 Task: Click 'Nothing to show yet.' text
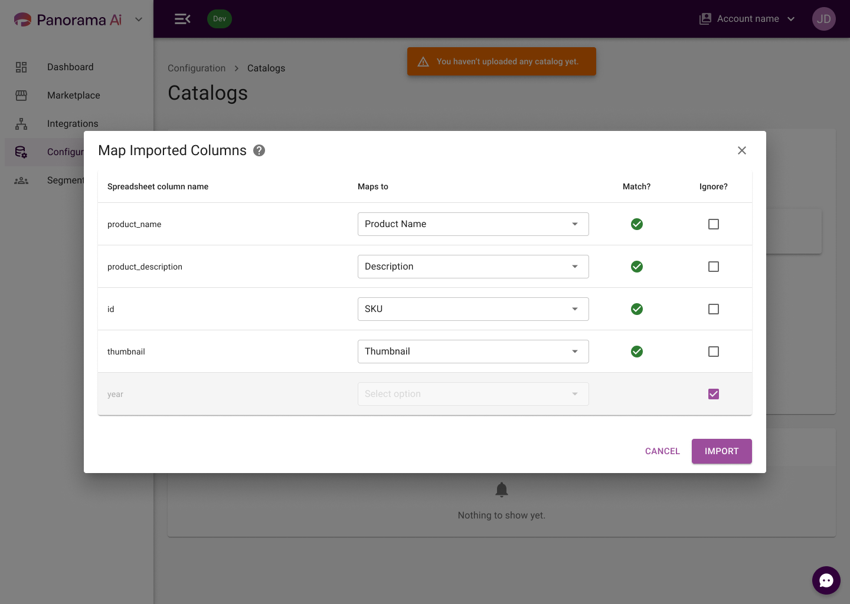click(502, 516)
